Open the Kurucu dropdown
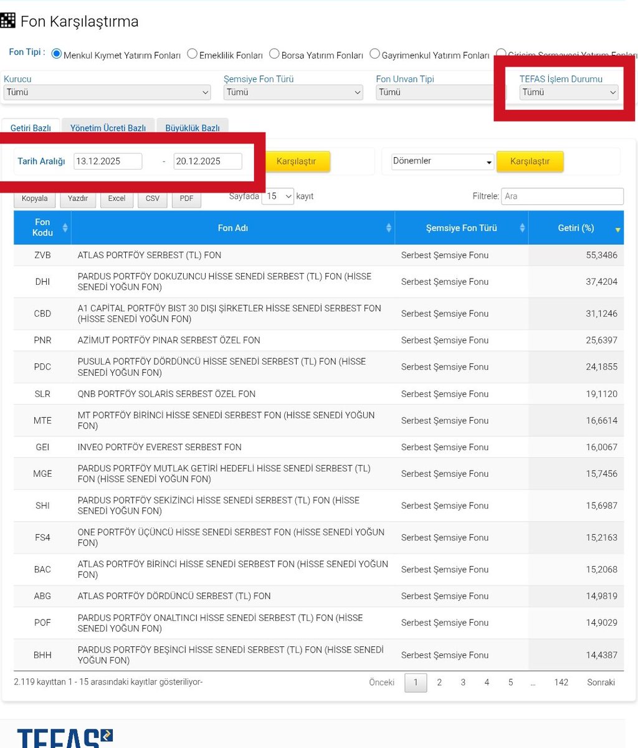Image resolution: width=638 pixels, height=748 pixels. [107, 92]
